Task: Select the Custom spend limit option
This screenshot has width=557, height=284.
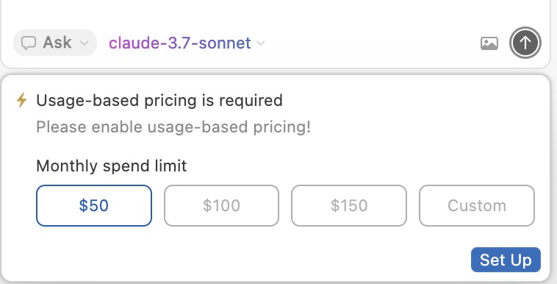Action: click(x=477, y=205)
